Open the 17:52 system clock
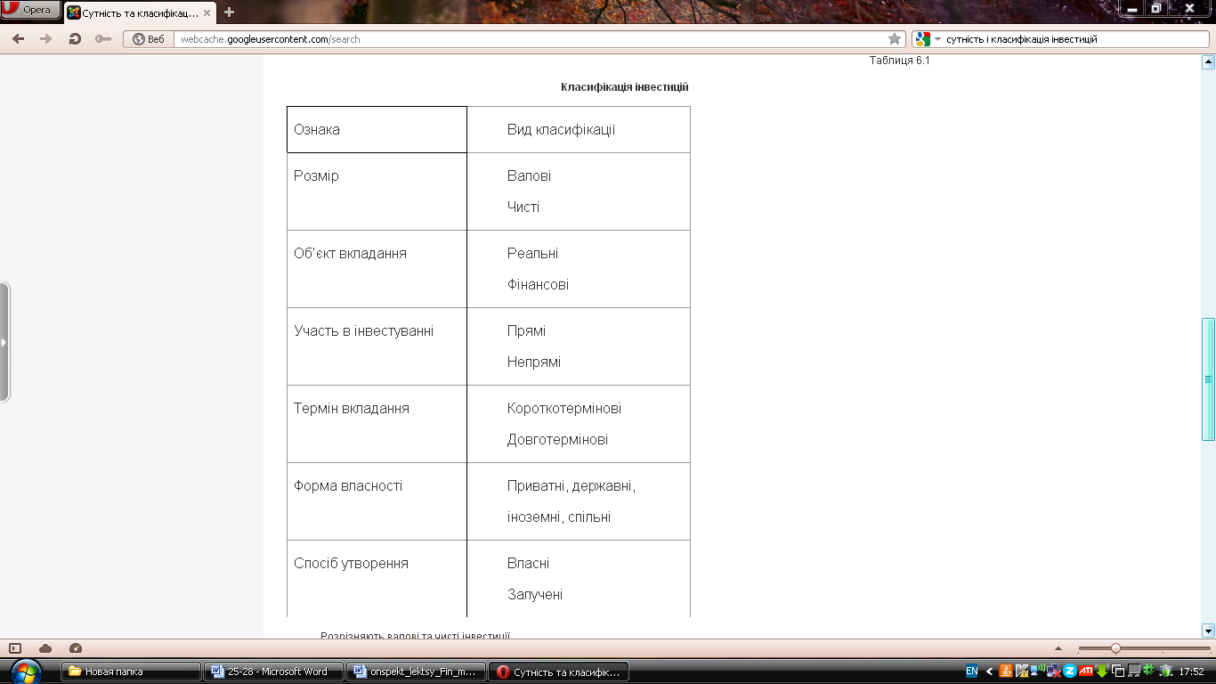 click(1191, 672)
